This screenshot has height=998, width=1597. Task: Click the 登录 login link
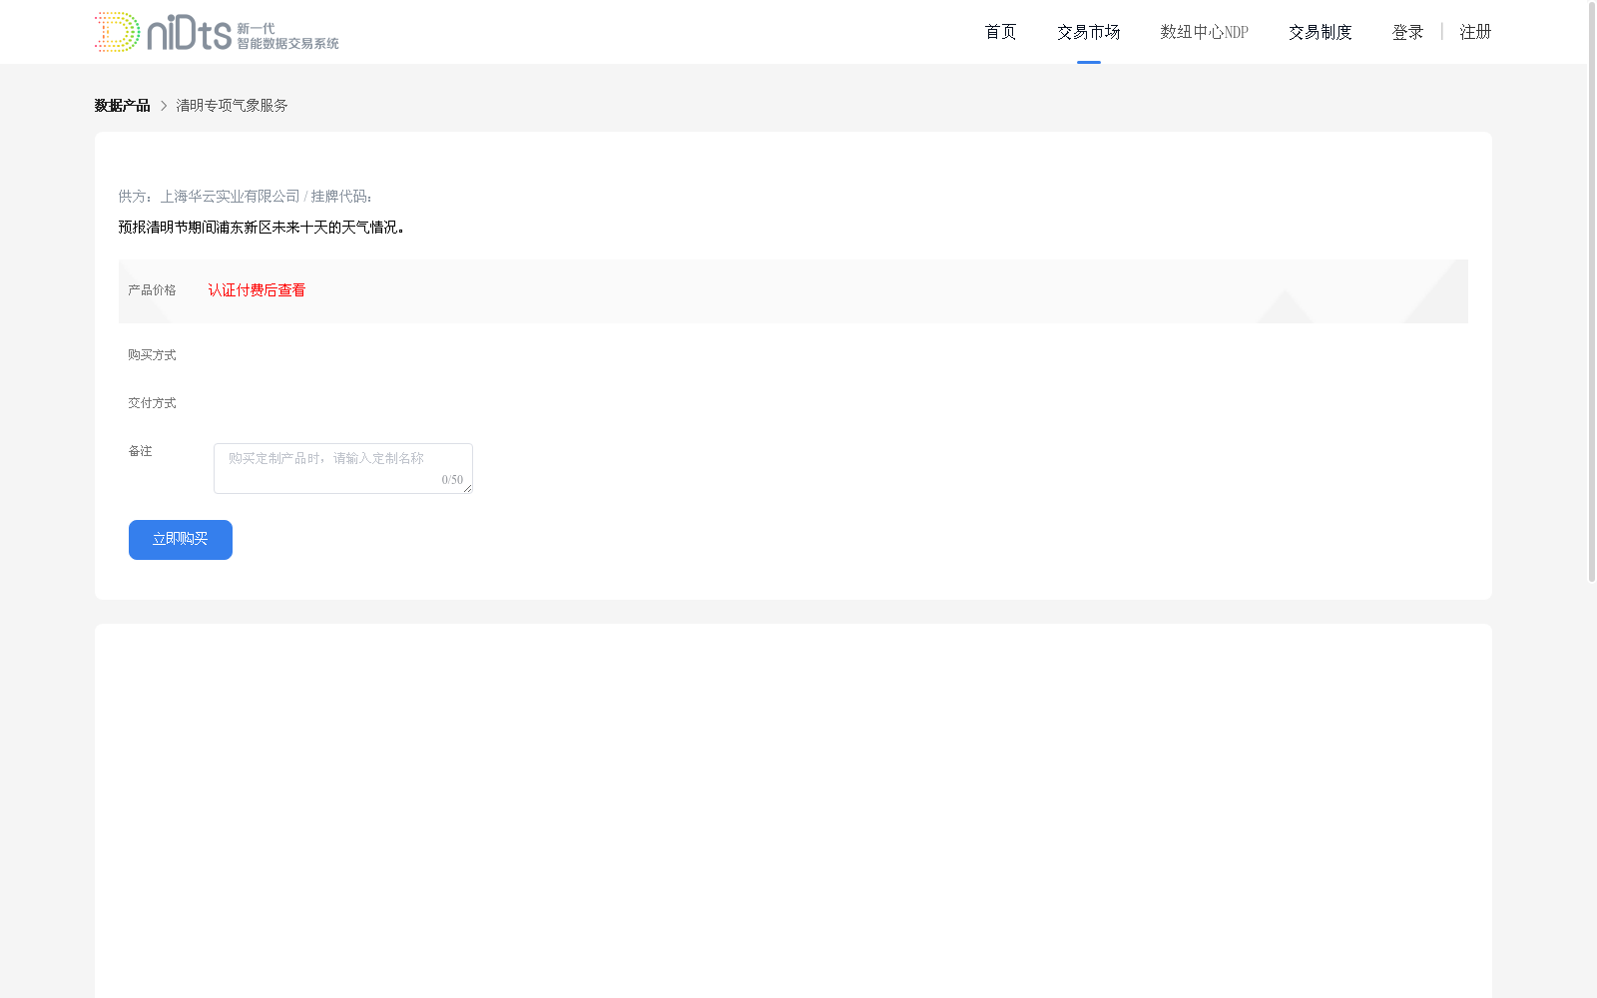1407,32
